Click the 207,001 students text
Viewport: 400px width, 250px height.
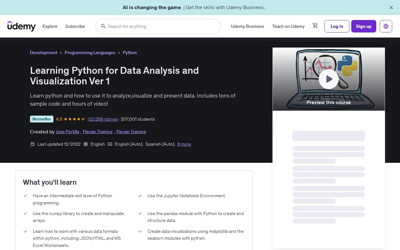pyautogui.click(x=138, y=119)
